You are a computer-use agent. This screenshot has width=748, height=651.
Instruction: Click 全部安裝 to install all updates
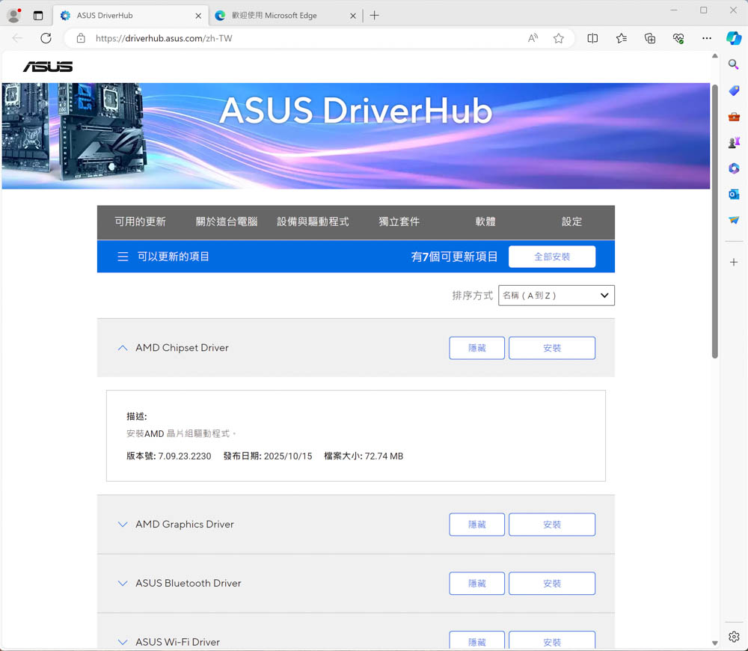tap(551, 257)
